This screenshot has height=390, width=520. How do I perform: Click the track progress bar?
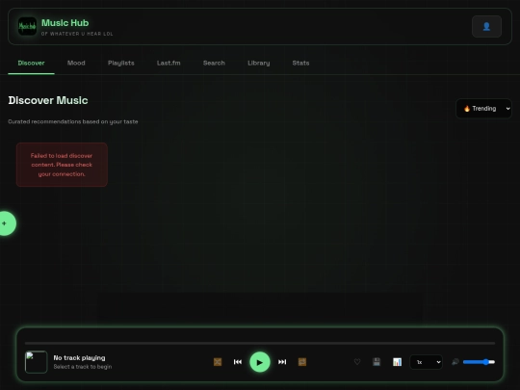(x=260, y=343)
